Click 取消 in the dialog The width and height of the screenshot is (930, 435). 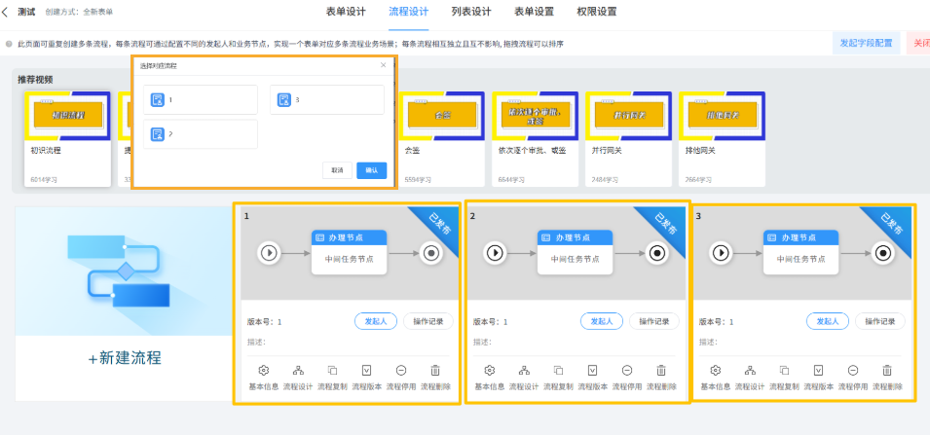(x=338, y=170)
